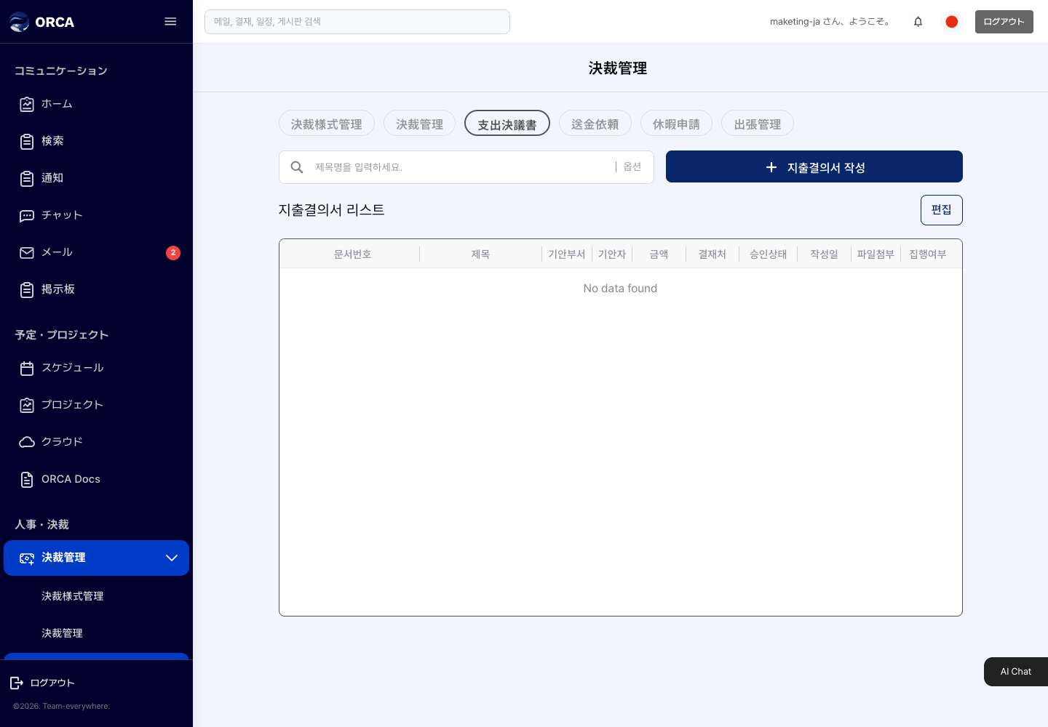Focus the global search field at top
The width and height of the screenshot is (1048, 727).
point(357,22)
